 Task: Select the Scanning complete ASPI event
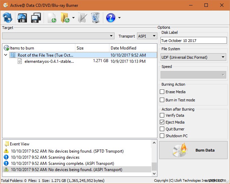tap(77, 164)
